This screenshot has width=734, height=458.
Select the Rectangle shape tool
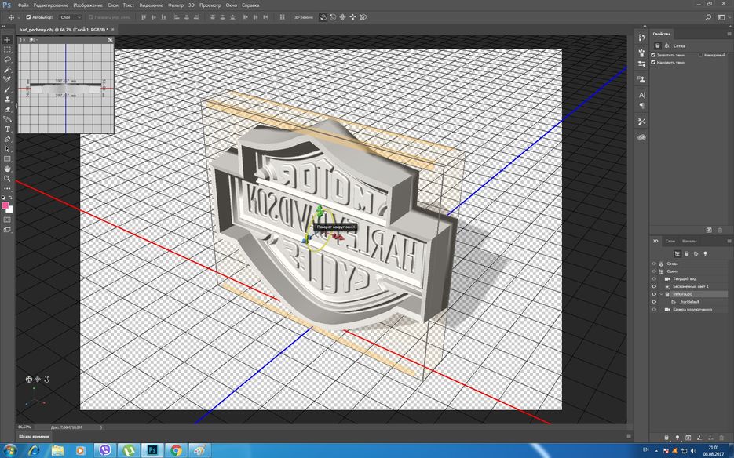7,159
